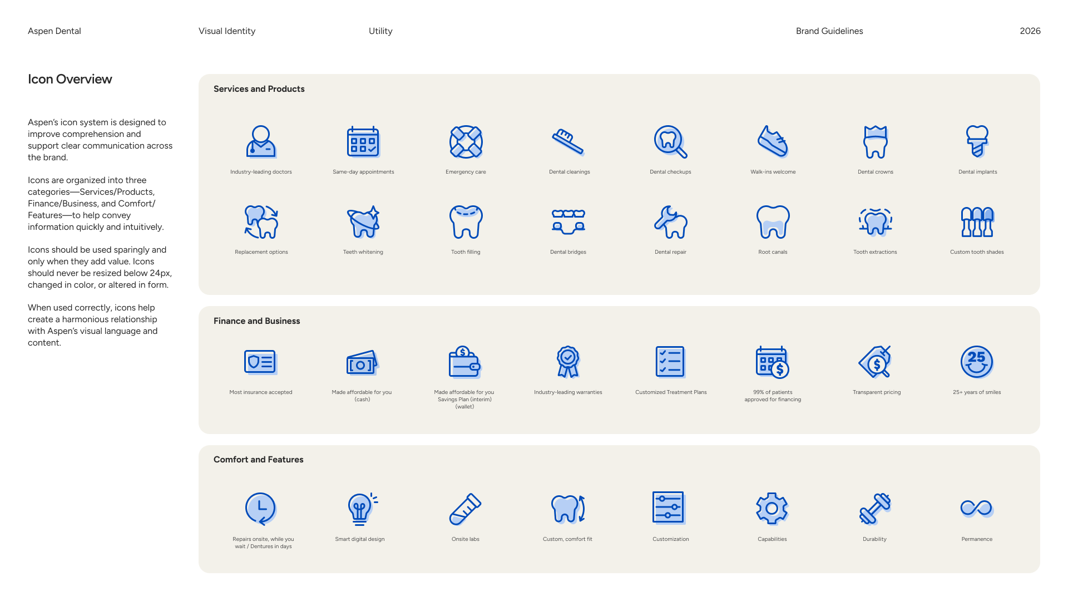Click the Brand Guidelines header text
The height and width of the screenshot is (601, 1068).
[x=829, y=31]
